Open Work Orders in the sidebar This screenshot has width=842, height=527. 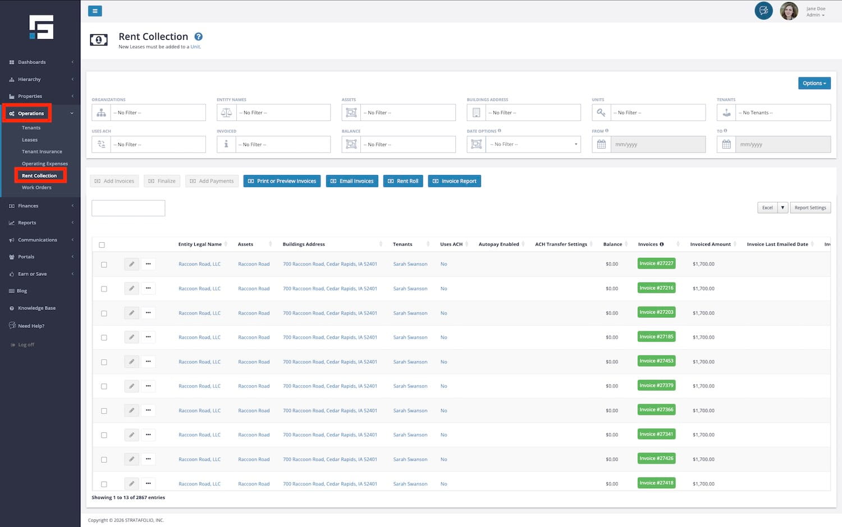[x=36, y=188]
